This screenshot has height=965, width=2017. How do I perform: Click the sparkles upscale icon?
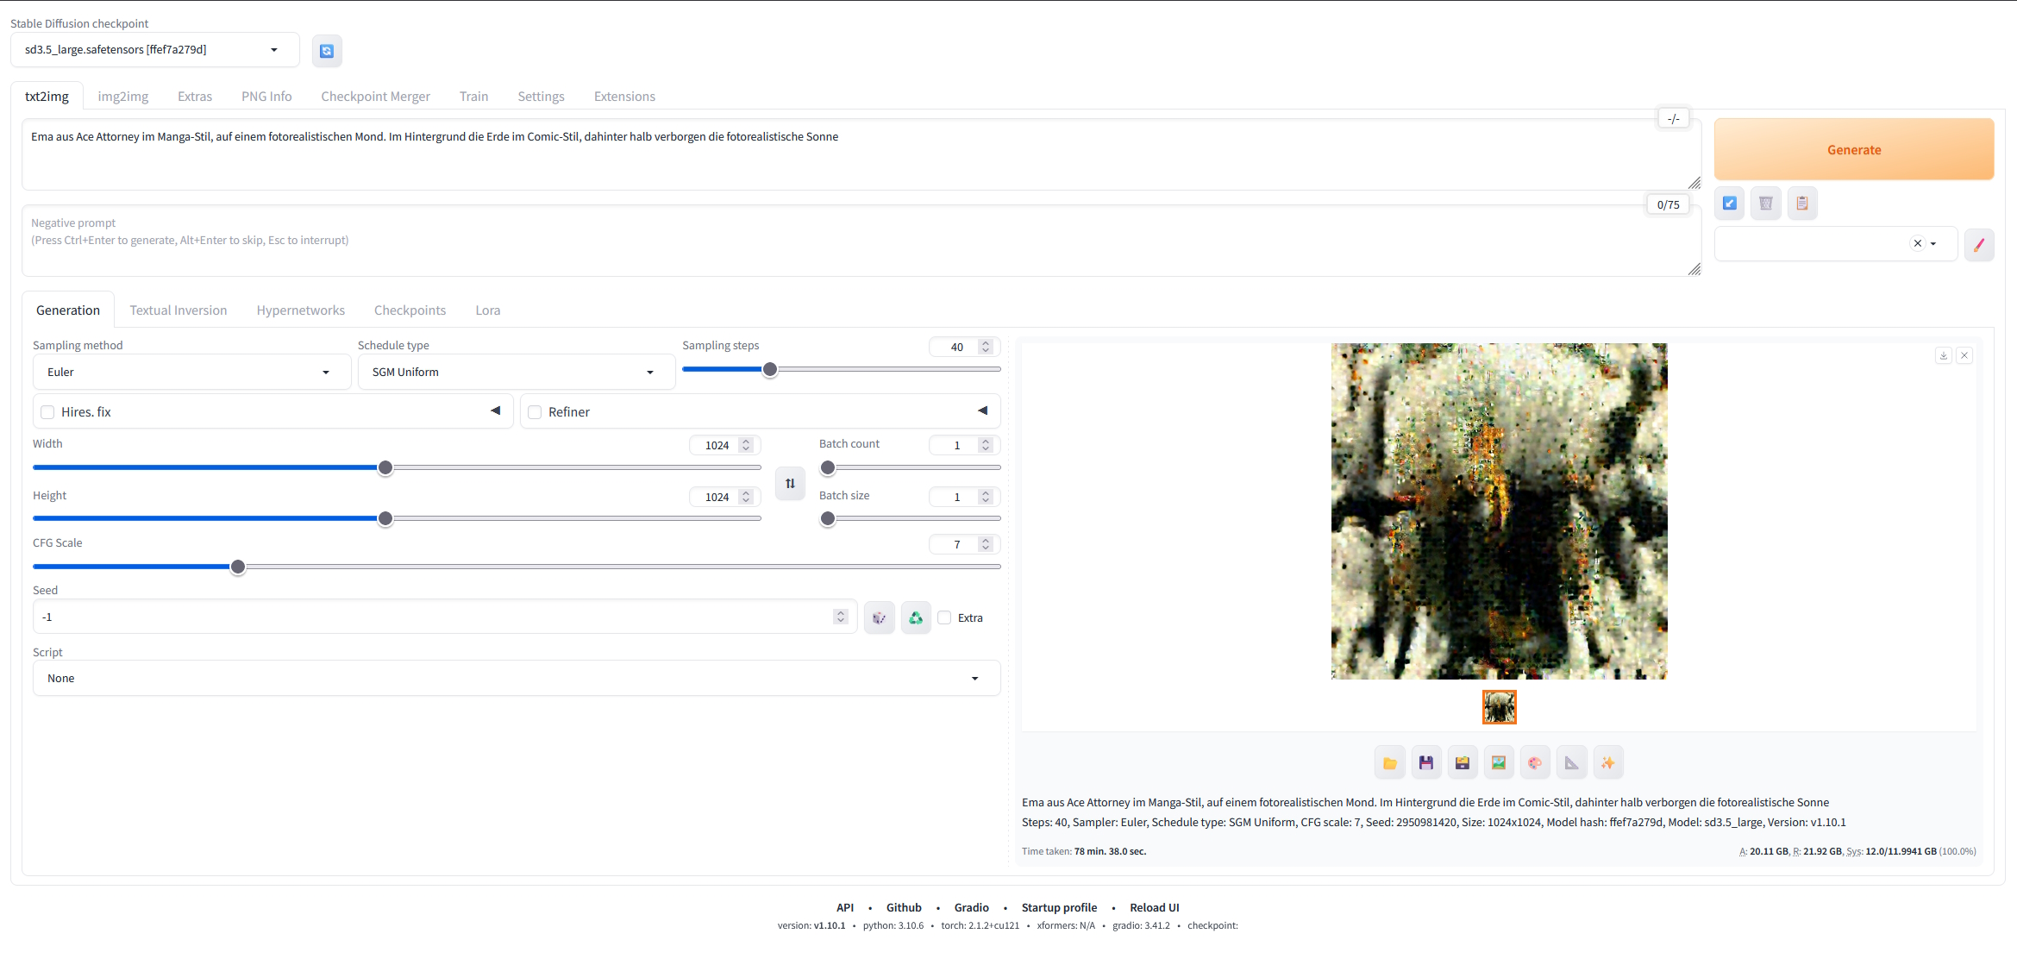(x=1607, y=763)
